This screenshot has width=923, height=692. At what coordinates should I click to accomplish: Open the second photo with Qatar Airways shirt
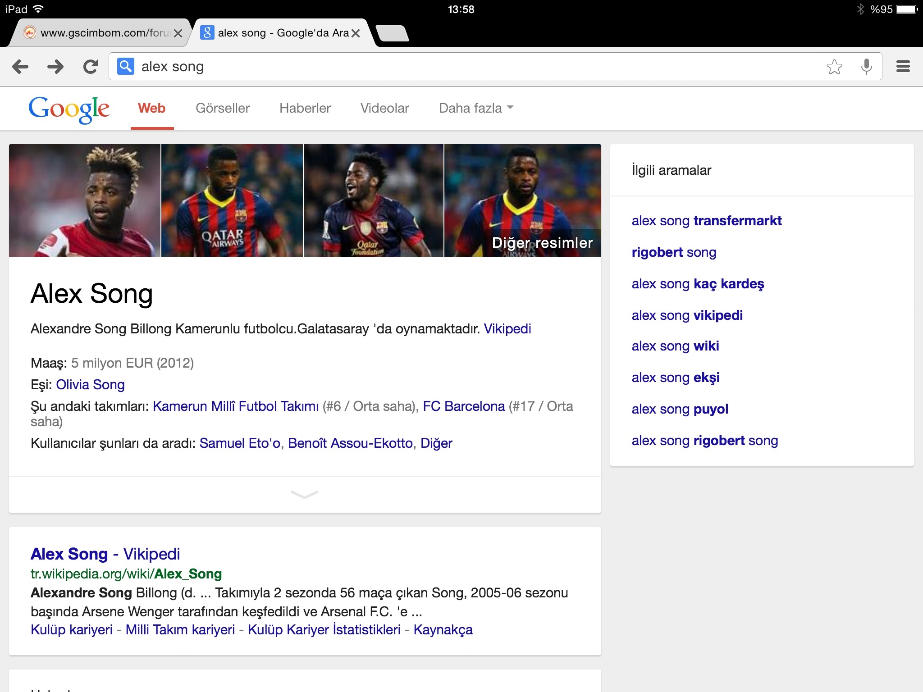point(232,200)
